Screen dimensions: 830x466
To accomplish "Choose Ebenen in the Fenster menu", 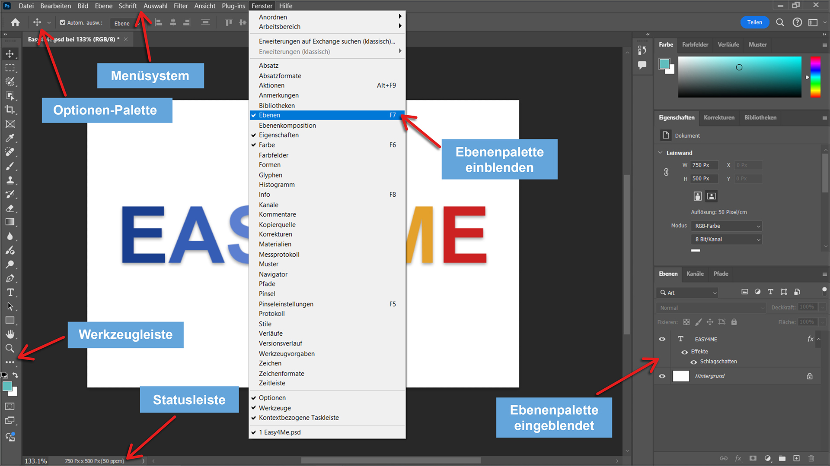I will [327, 115].
